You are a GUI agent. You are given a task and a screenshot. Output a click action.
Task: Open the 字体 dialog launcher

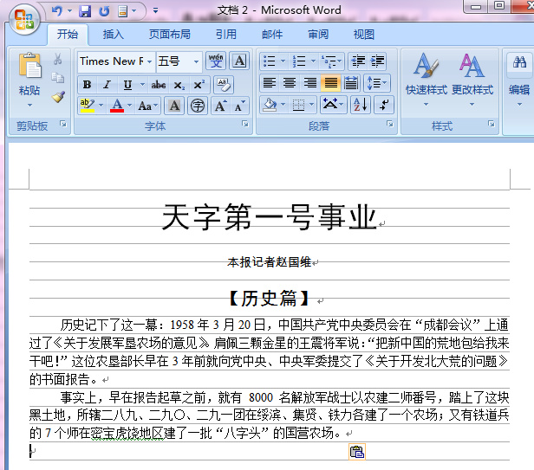click(x=244, y=124)
